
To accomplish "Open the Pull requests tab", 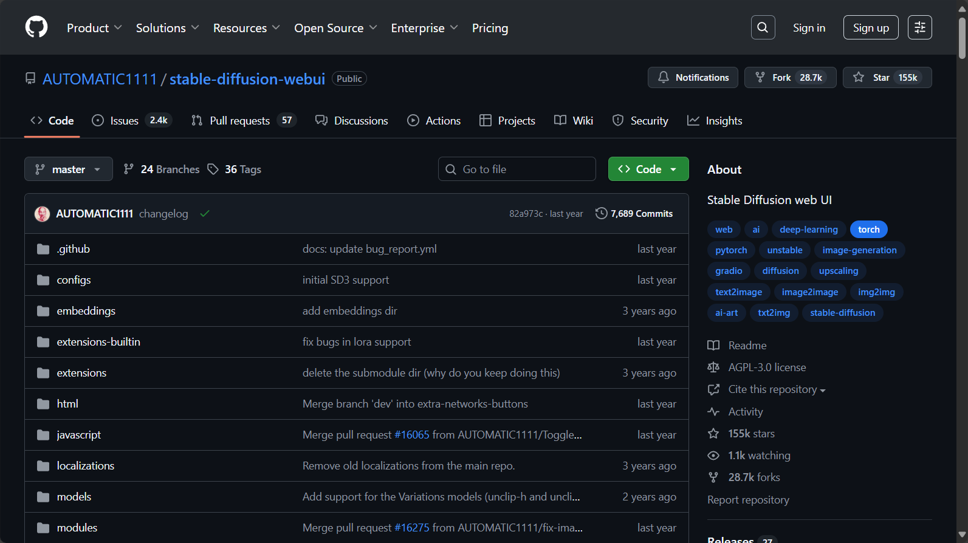I will 243,120.
